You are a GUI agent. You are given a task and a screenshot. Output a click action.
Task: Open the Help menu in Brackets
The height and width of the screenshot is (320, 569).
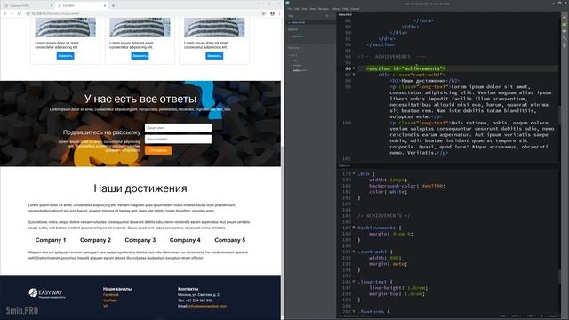345,9
